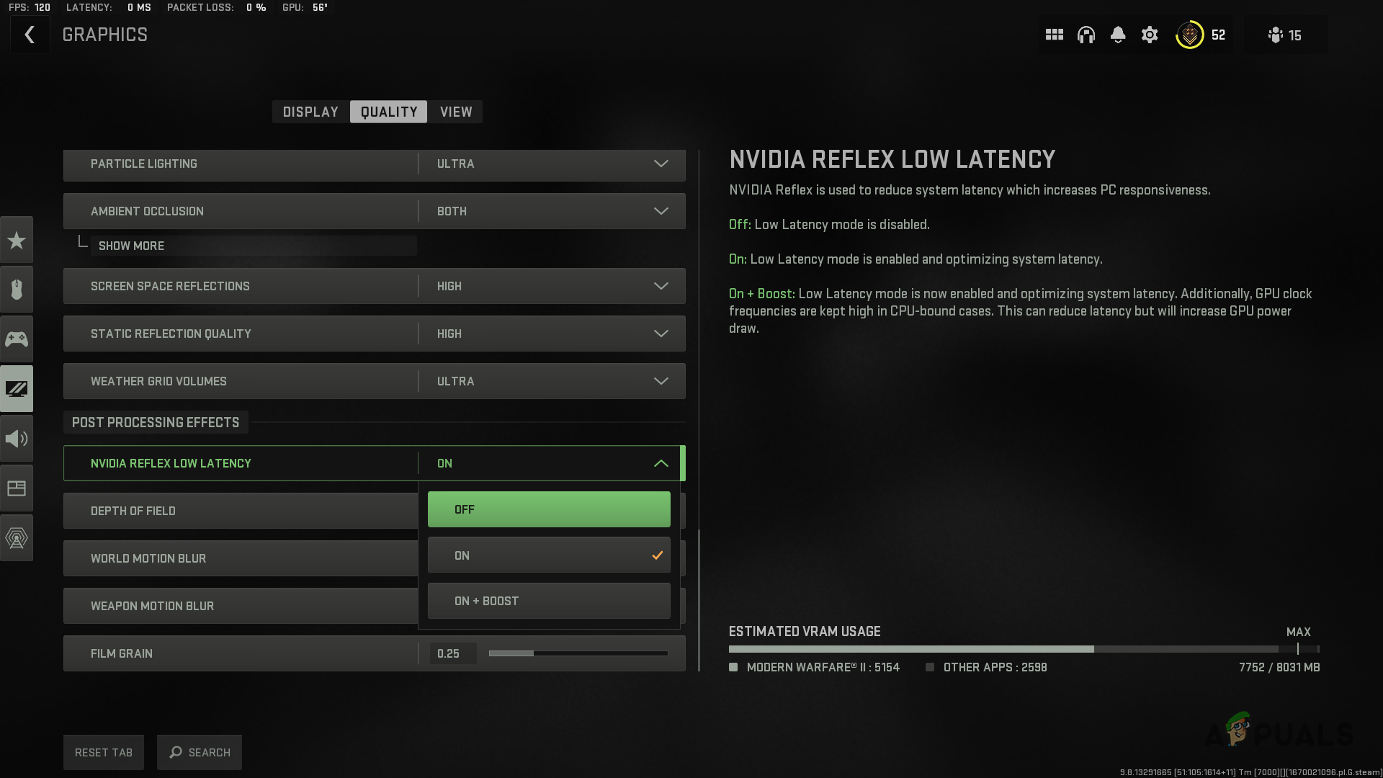Viewport: 1383px width, 778px height.
Task: Open account network settings icon
Action: tap(16, 537)
